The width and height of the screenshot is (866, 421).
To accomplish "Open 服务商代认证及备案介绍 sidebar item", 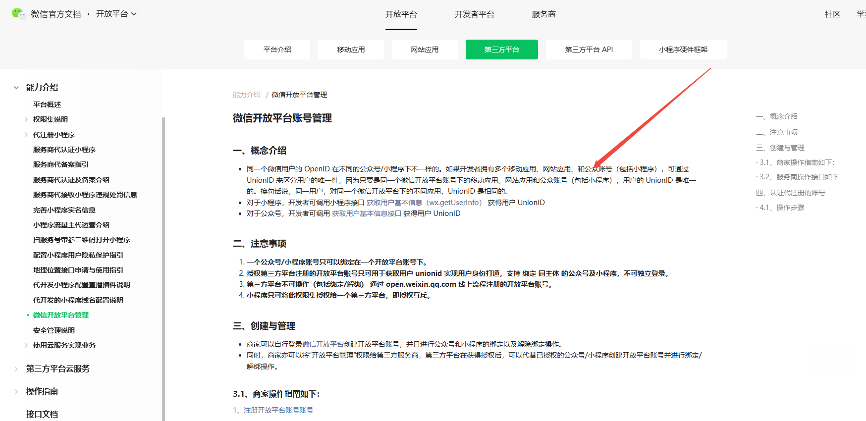I will [71, 180].
